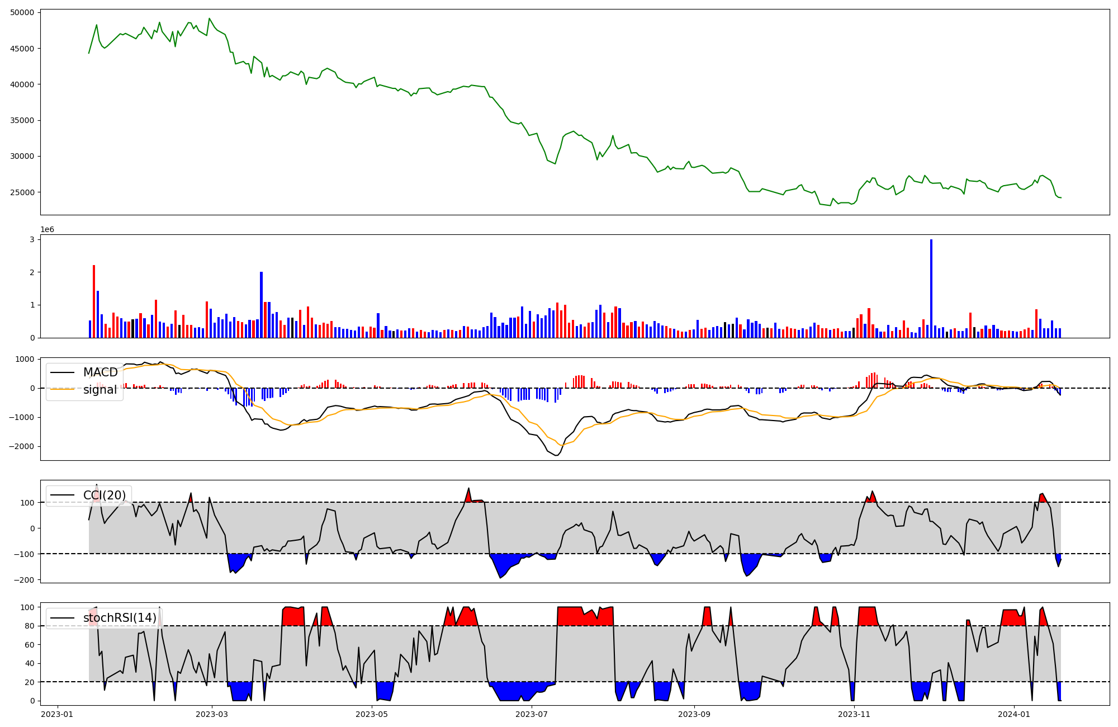The width and height of the screenshot is (1118, 727).
Task: Click the 2023-05 x-axis date label
Action: point(372,714)
